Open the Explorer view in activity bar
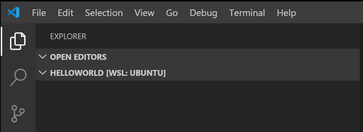Image resolution: width=363 pixels, height=132 pixels. 18,41
